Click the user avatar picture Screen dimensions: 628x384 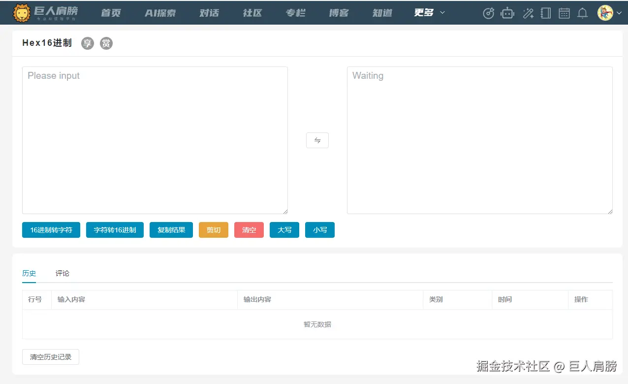click(605, 13)
